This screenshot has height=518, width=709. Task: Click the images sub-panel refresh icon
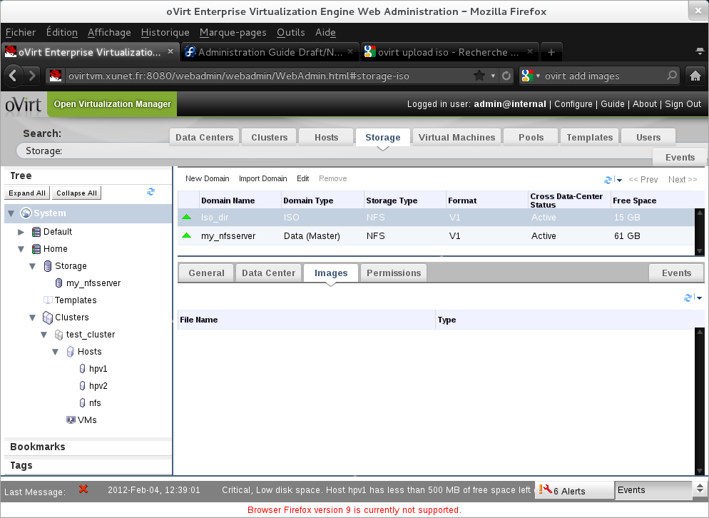point(688,298)
